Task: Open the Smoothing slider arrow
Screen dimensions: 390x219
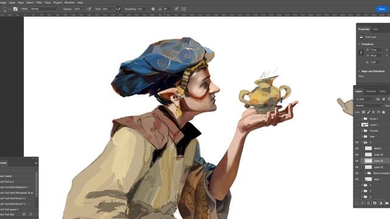Action: (147, 9)
